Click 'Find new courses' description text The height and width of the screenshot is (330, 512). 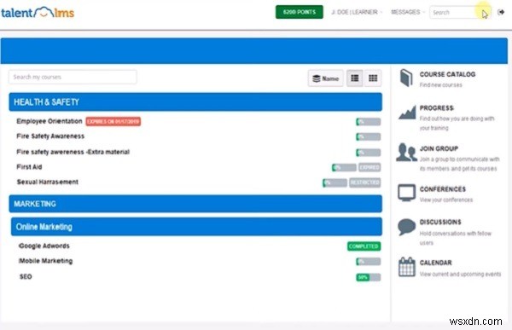(441, 85)
